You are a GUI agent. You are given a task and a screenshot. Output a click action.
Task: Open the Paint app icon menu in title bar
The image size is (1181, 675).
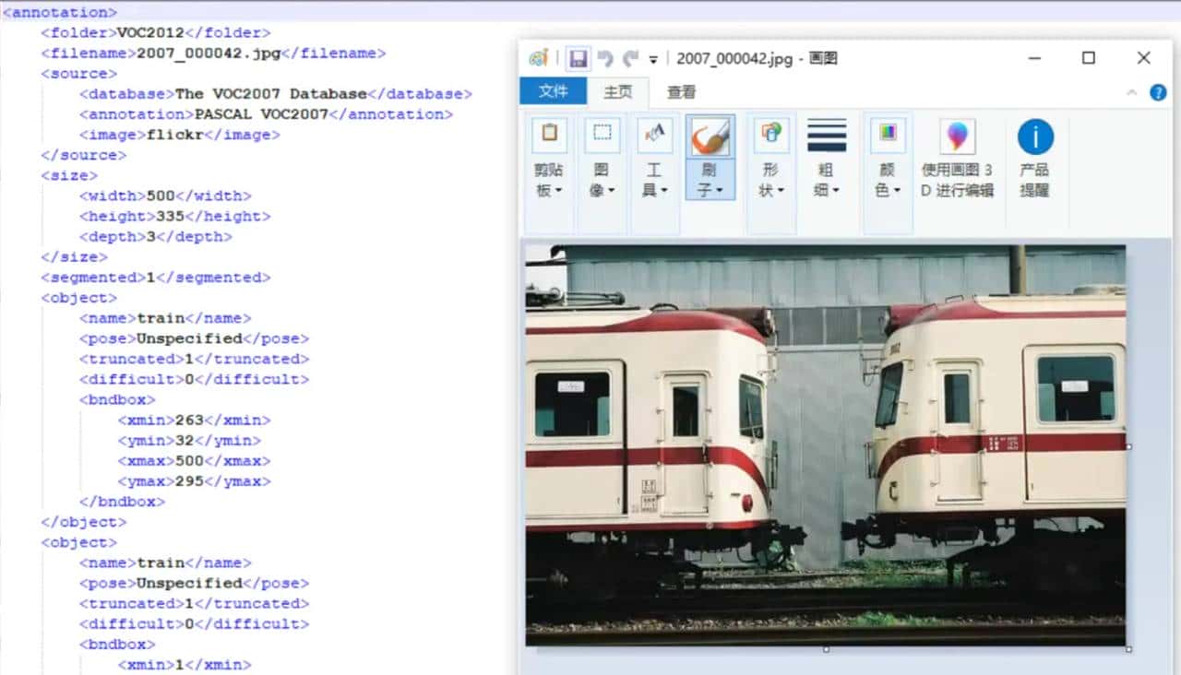coord(538,58)
